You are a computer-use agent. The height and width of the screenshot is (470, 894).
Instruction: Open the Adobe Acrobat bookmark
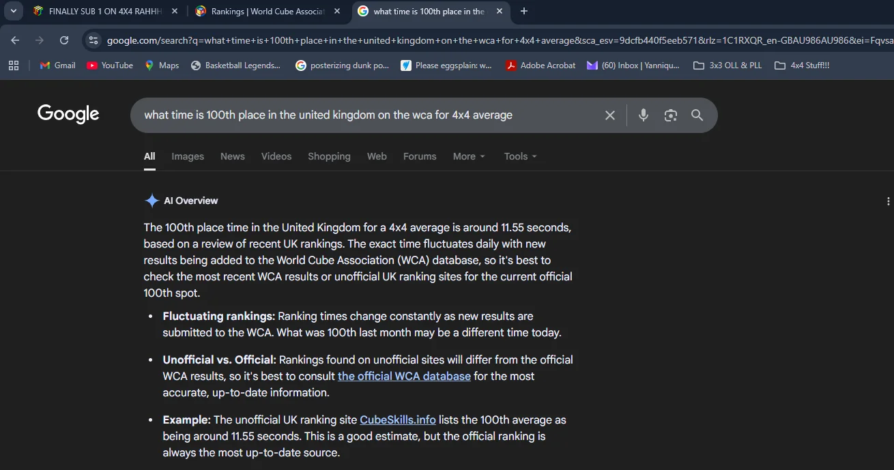(540, 65)
